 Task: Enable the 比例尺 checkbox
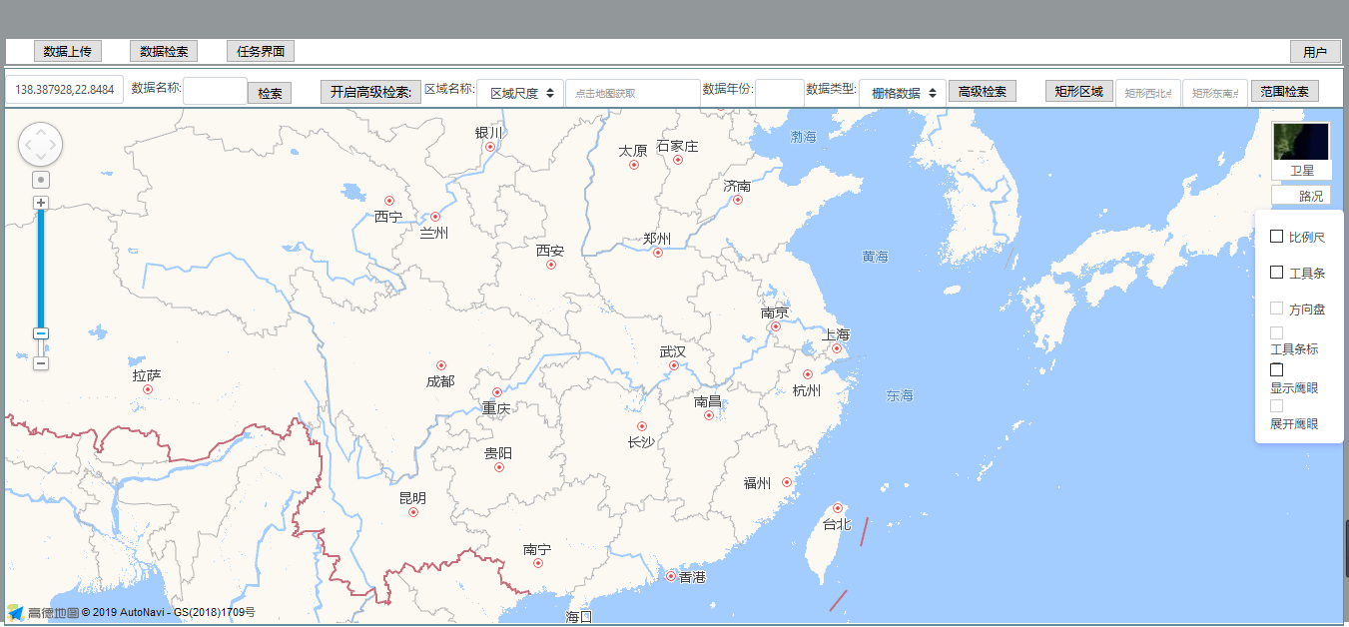[1276, 237]
